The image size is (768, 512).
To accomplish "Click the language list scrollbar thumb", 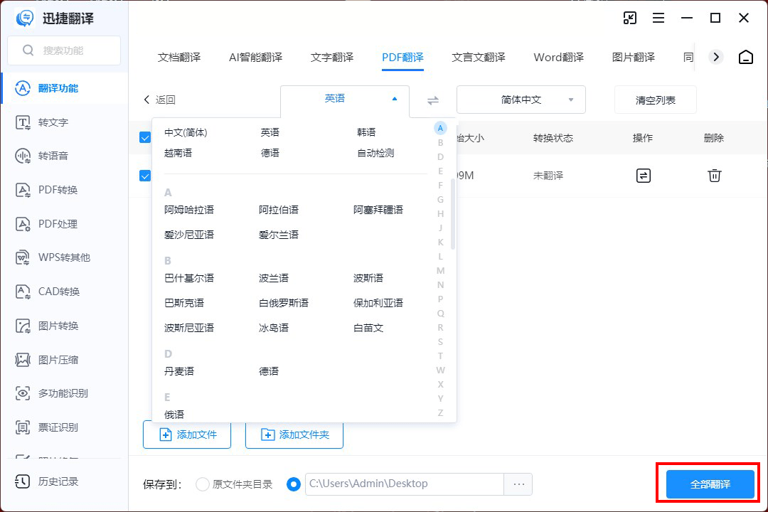I will click(x=453, y=215).
